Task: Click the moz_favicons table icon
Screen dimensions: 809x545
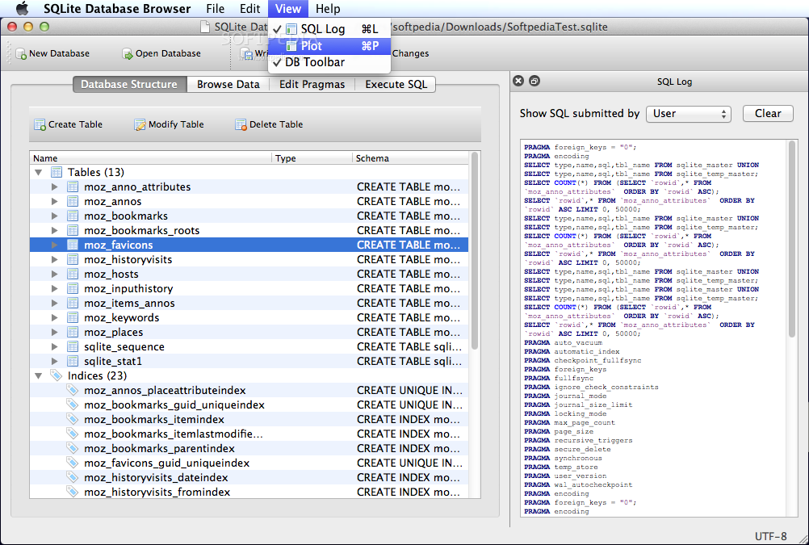Action: (x=73, y=245)
